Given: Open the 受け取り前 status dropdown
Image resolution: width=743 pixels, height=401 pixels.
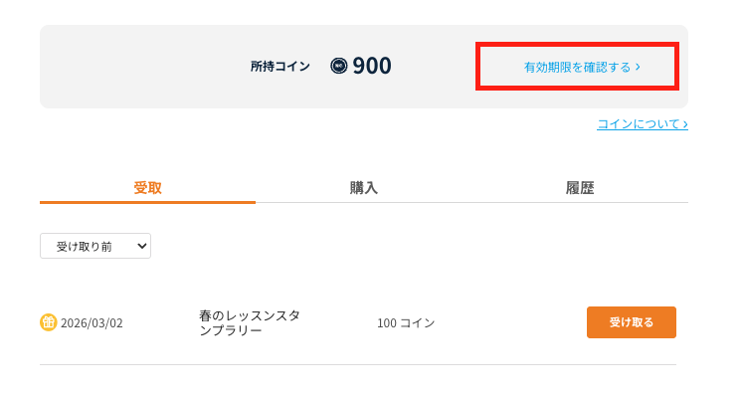Looking at the screenshot, I should tap(95, 246).
